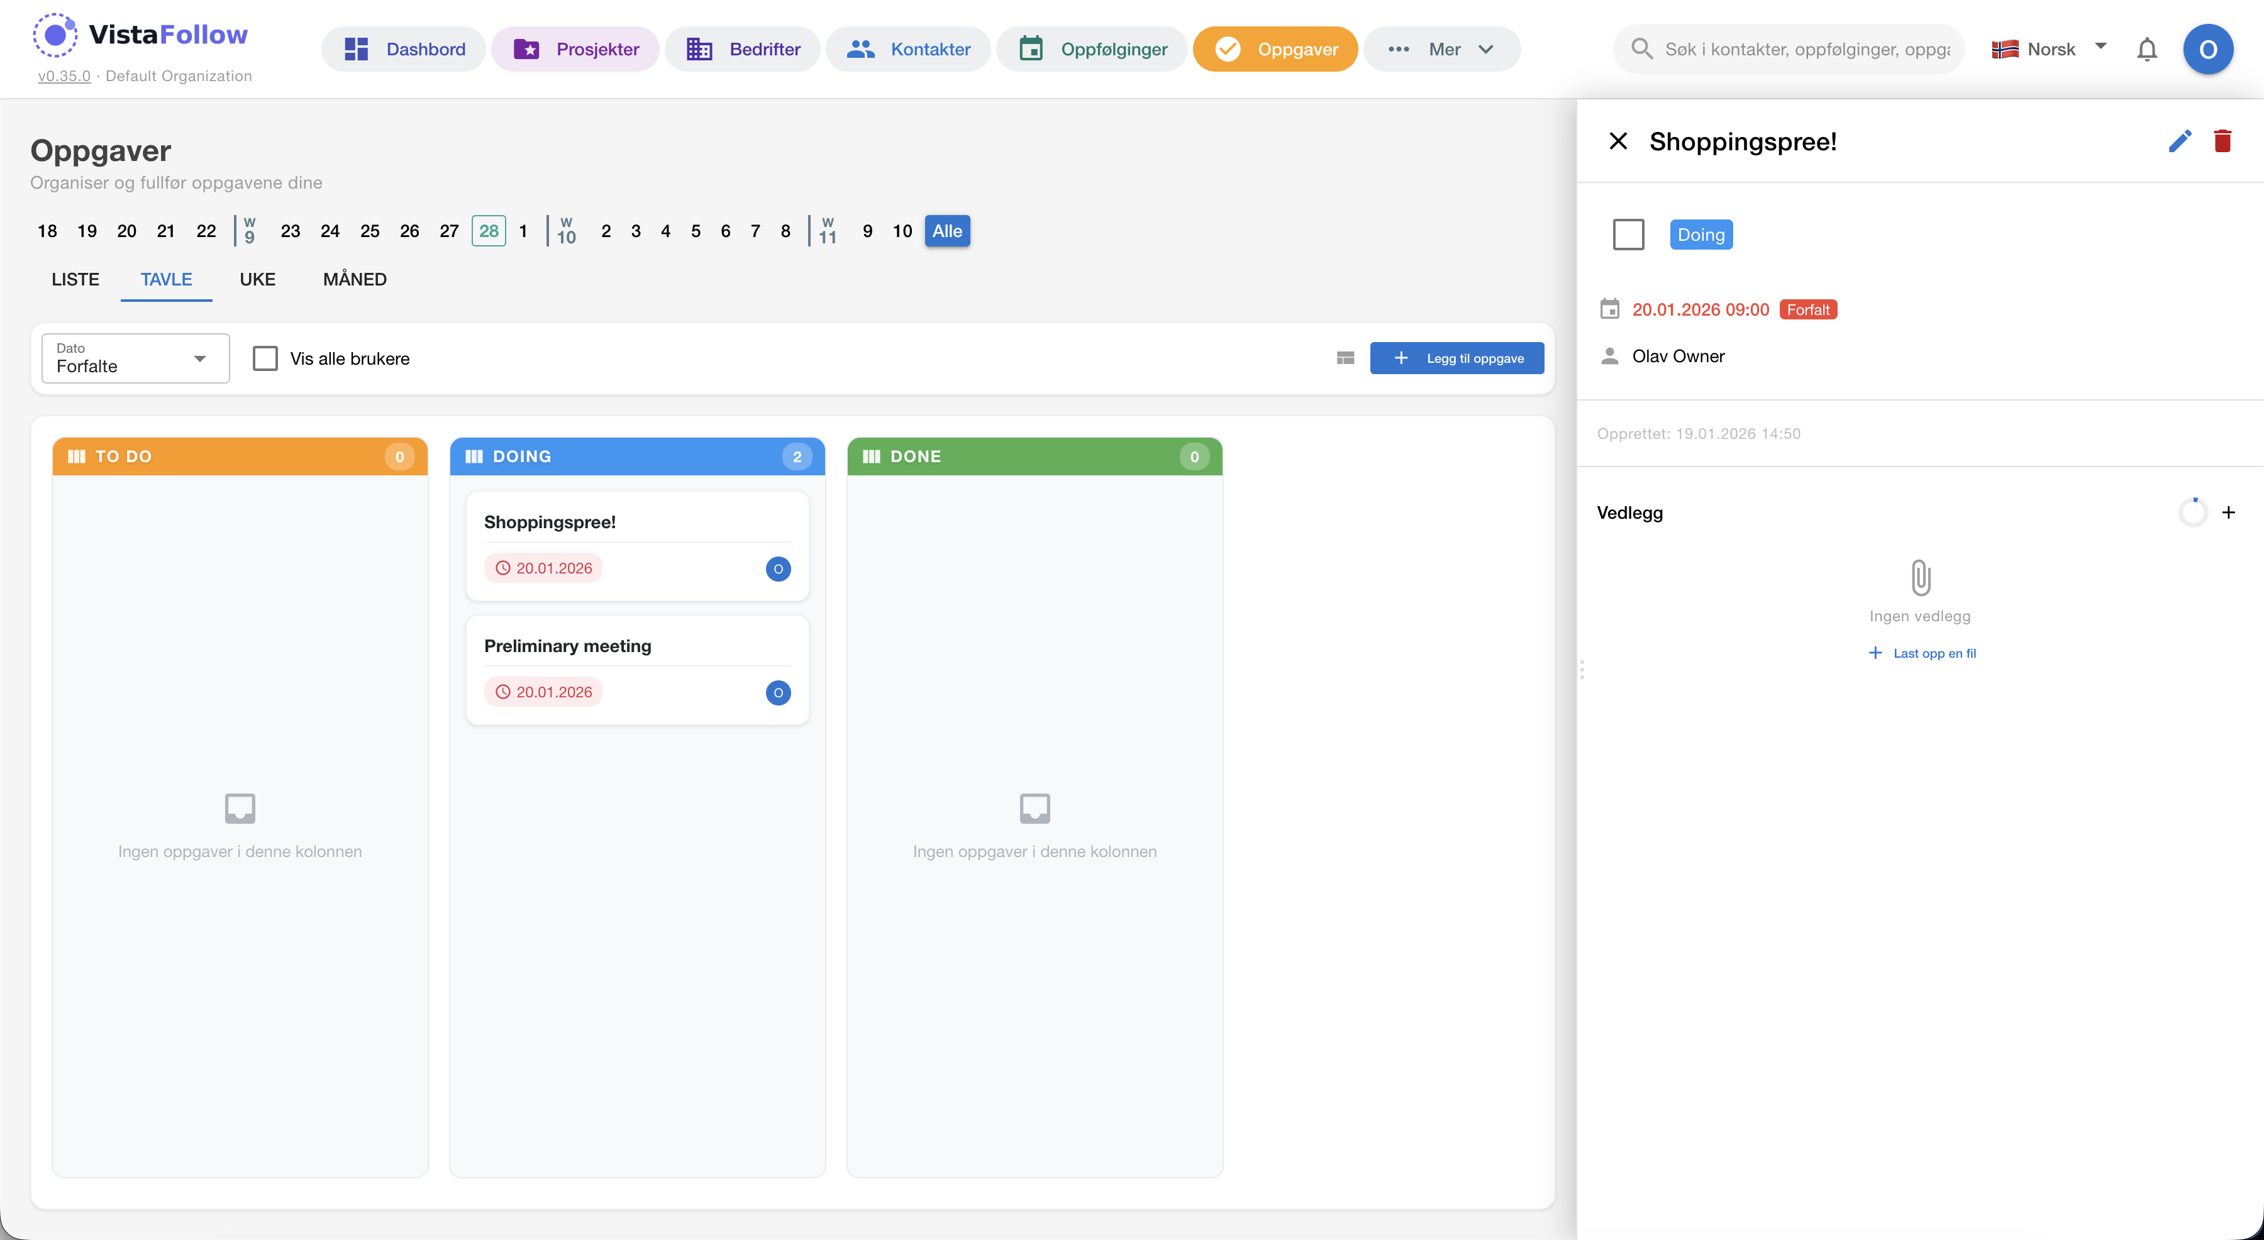Mark Shoppingspree! complete with its checkbox
Image resolution: width=2264 pixels, height=1240 pixels.
pyautogui.click(x=1629, y=235)
